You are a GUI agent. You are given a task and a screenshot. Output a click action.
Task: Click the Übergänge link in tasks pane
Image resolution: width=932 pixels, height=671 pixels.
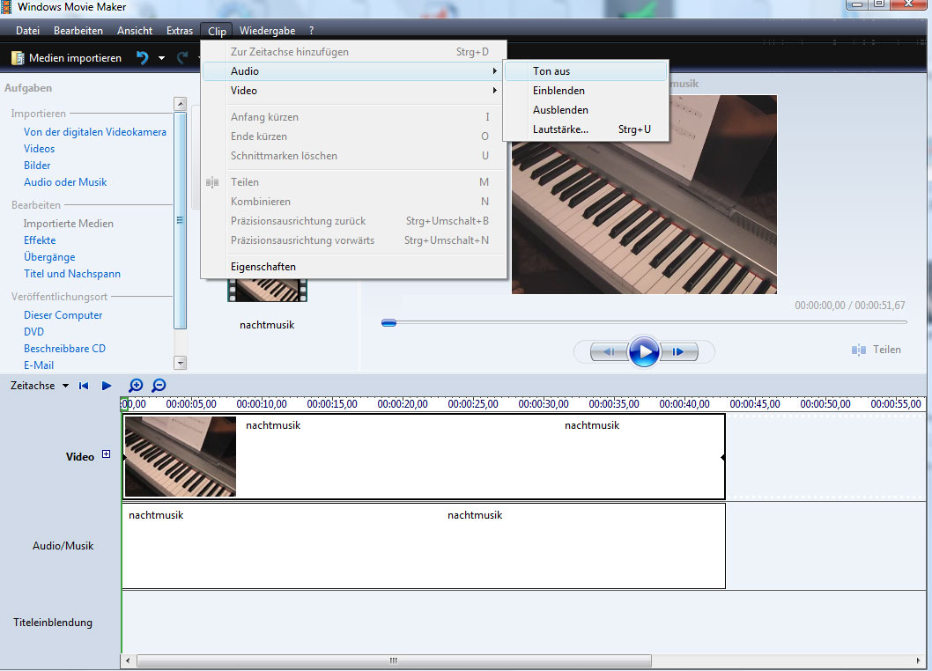(x=49, y=257)
